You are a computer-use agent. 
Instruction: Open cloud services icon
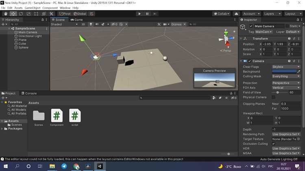(236, 14)
